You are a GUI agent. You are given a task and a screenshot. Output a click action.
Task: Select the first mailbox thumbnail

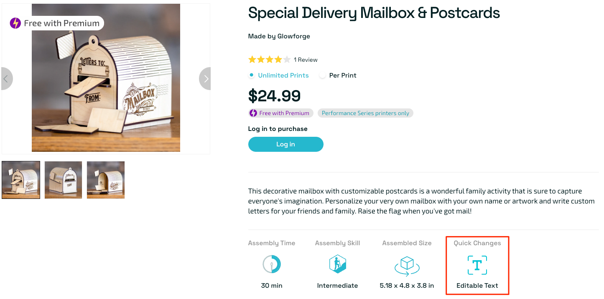click(21, 180)
